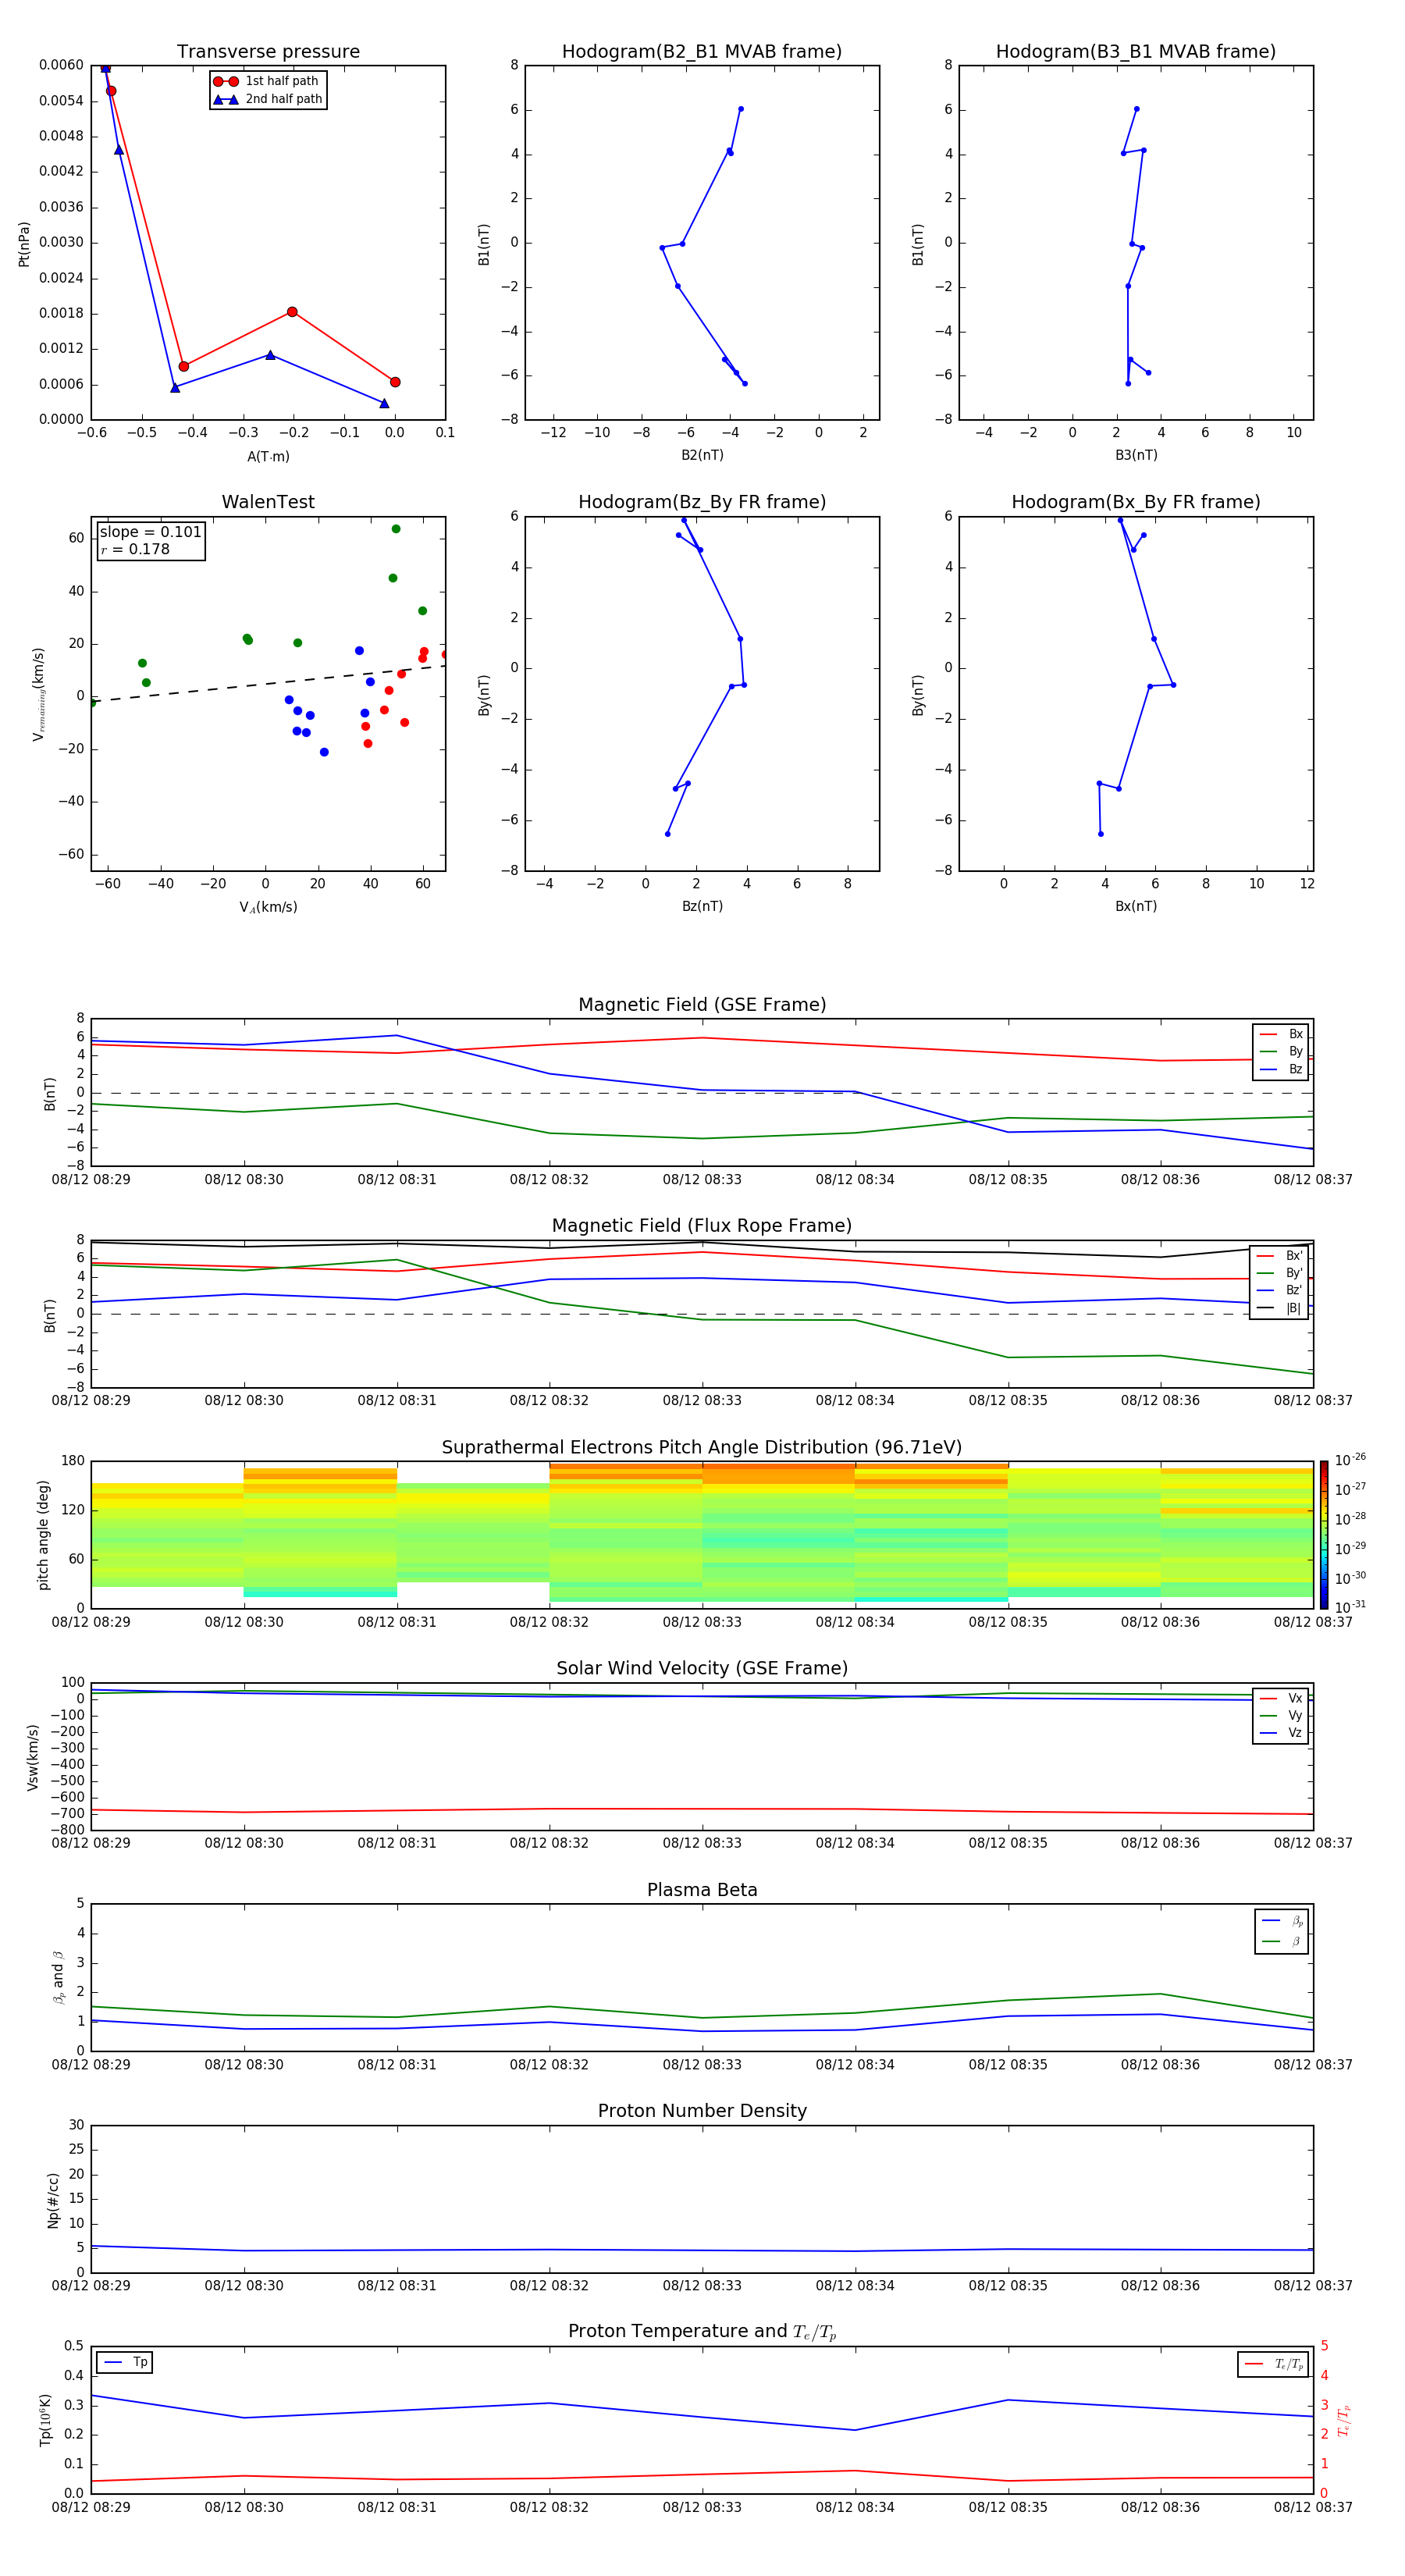Image resolution: width=1405 pixels, height=2576 pixels.
Task: Click '08/12 08:33' tick under the GSE magnetic field plot
Action: (702, 1180)
